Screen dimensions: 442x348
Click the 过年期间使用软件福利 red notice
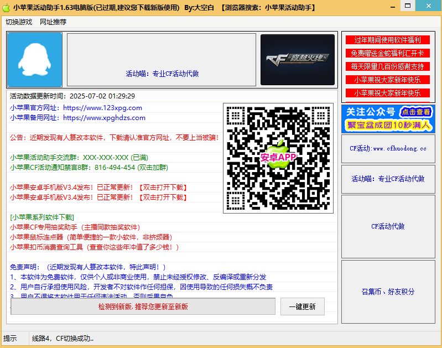388,40
